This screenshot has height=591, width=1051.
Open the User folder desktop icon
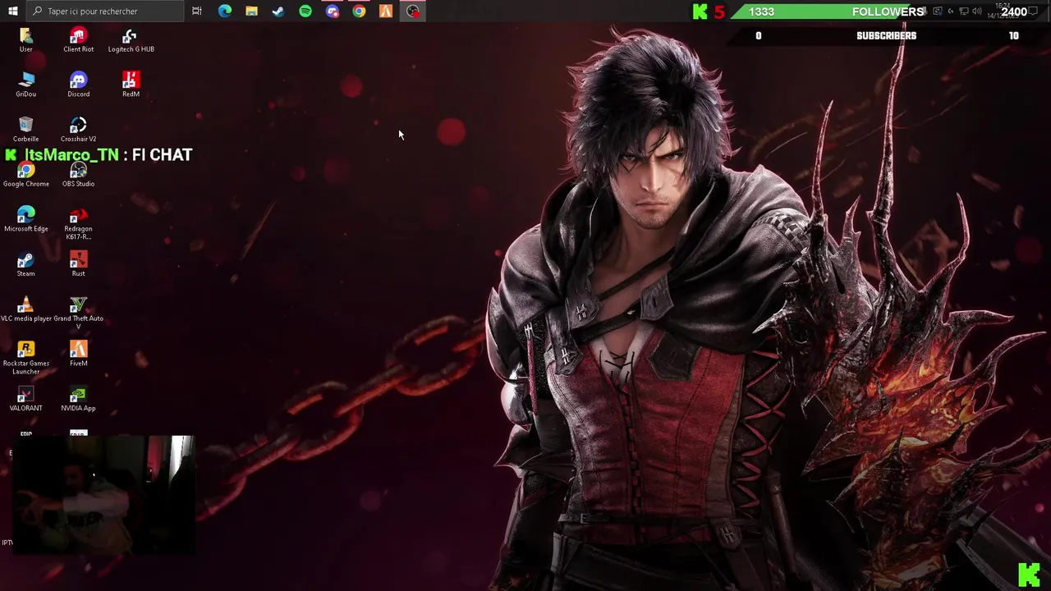[25, 39]
